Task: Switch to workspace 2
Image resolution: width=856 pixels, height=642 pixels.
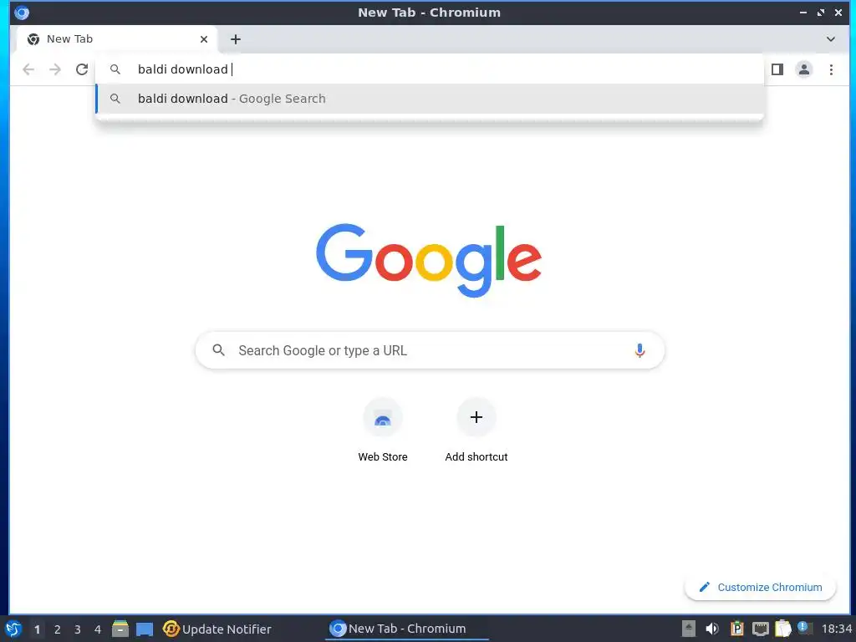Action: (58, 629)
